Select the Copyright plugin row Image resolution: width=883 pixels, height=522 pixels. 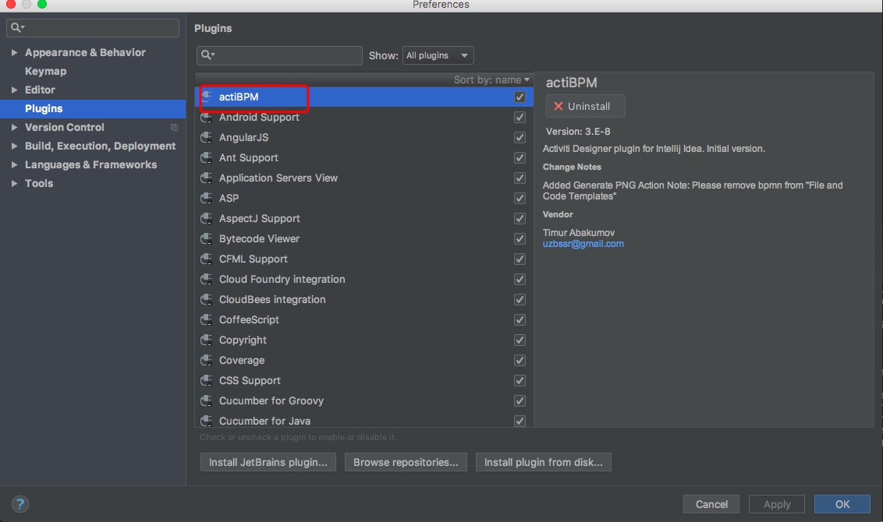tap(363, 340)
